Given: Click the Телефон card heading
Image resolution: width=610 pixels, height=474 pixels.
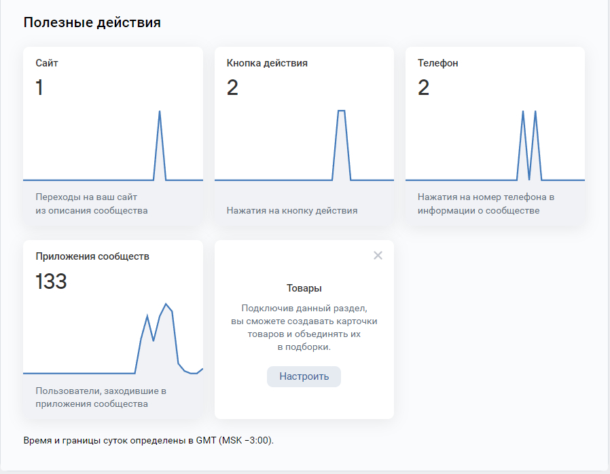Looking at the screenshot, I should pos(437,63).
